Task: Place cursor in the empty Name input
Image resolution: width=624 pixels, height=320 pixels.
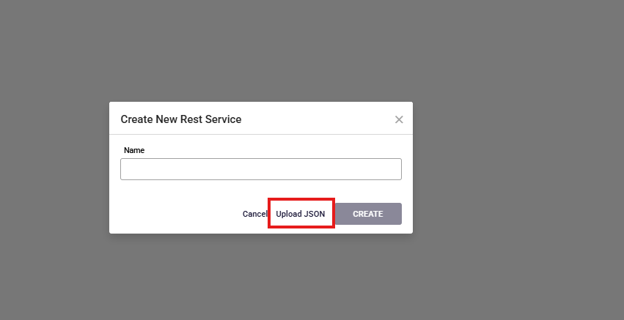Action: pos(260,169)
